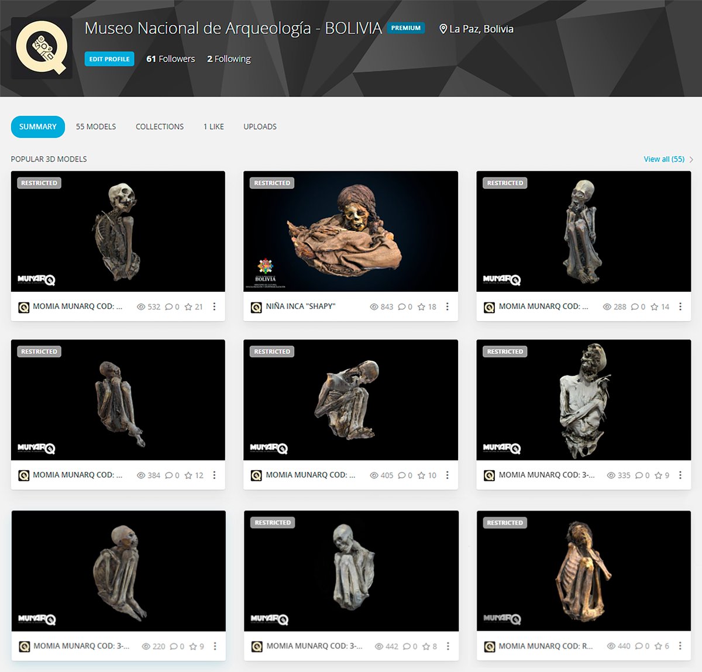Go to the Uploads tab

click(x=260, y=127)
